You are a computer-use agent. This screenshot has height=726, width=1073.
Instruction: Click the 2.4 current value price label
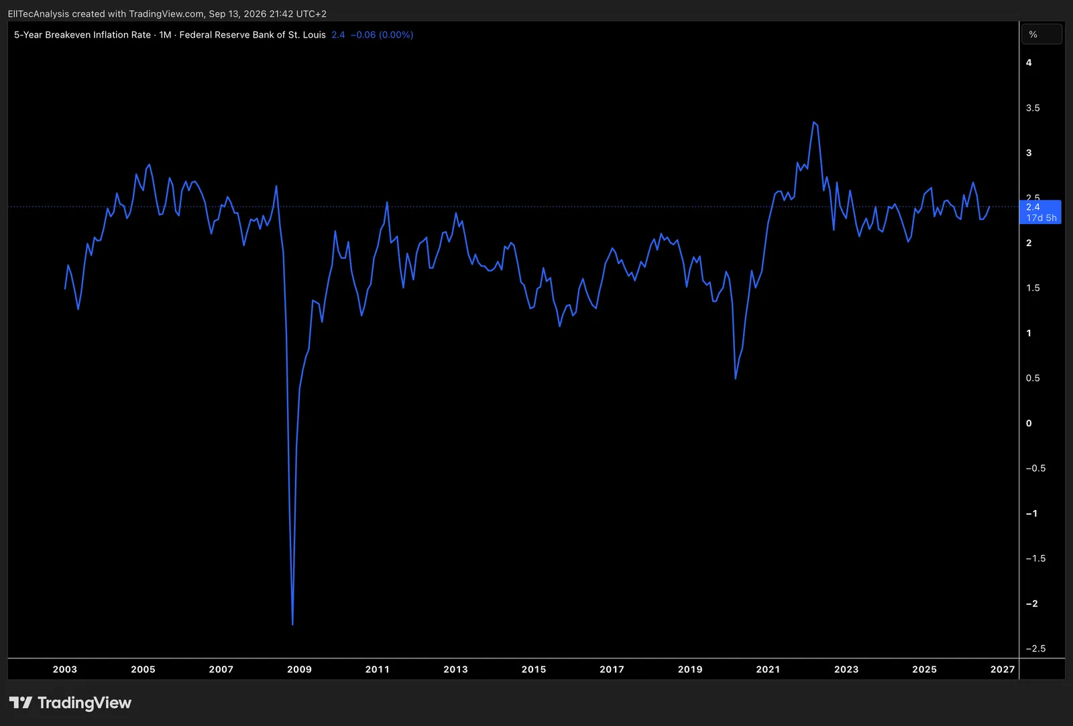(x=1033, y=207)
